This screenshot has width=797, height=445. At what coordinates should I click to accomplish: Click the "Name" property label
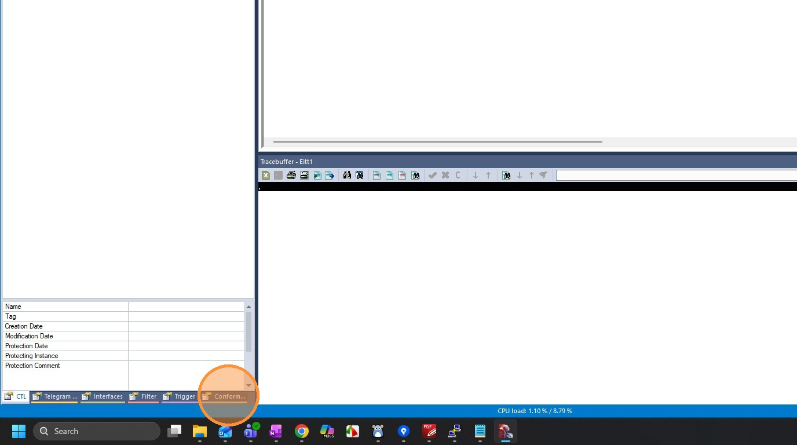(x=13, y=307)
